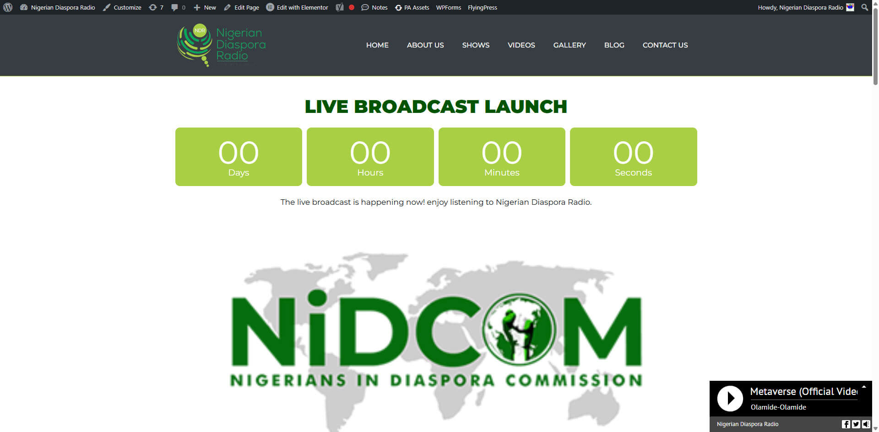Open Elementor Notes
The height and width of the screenshot is (432, 879).
(x=374, y=7)
